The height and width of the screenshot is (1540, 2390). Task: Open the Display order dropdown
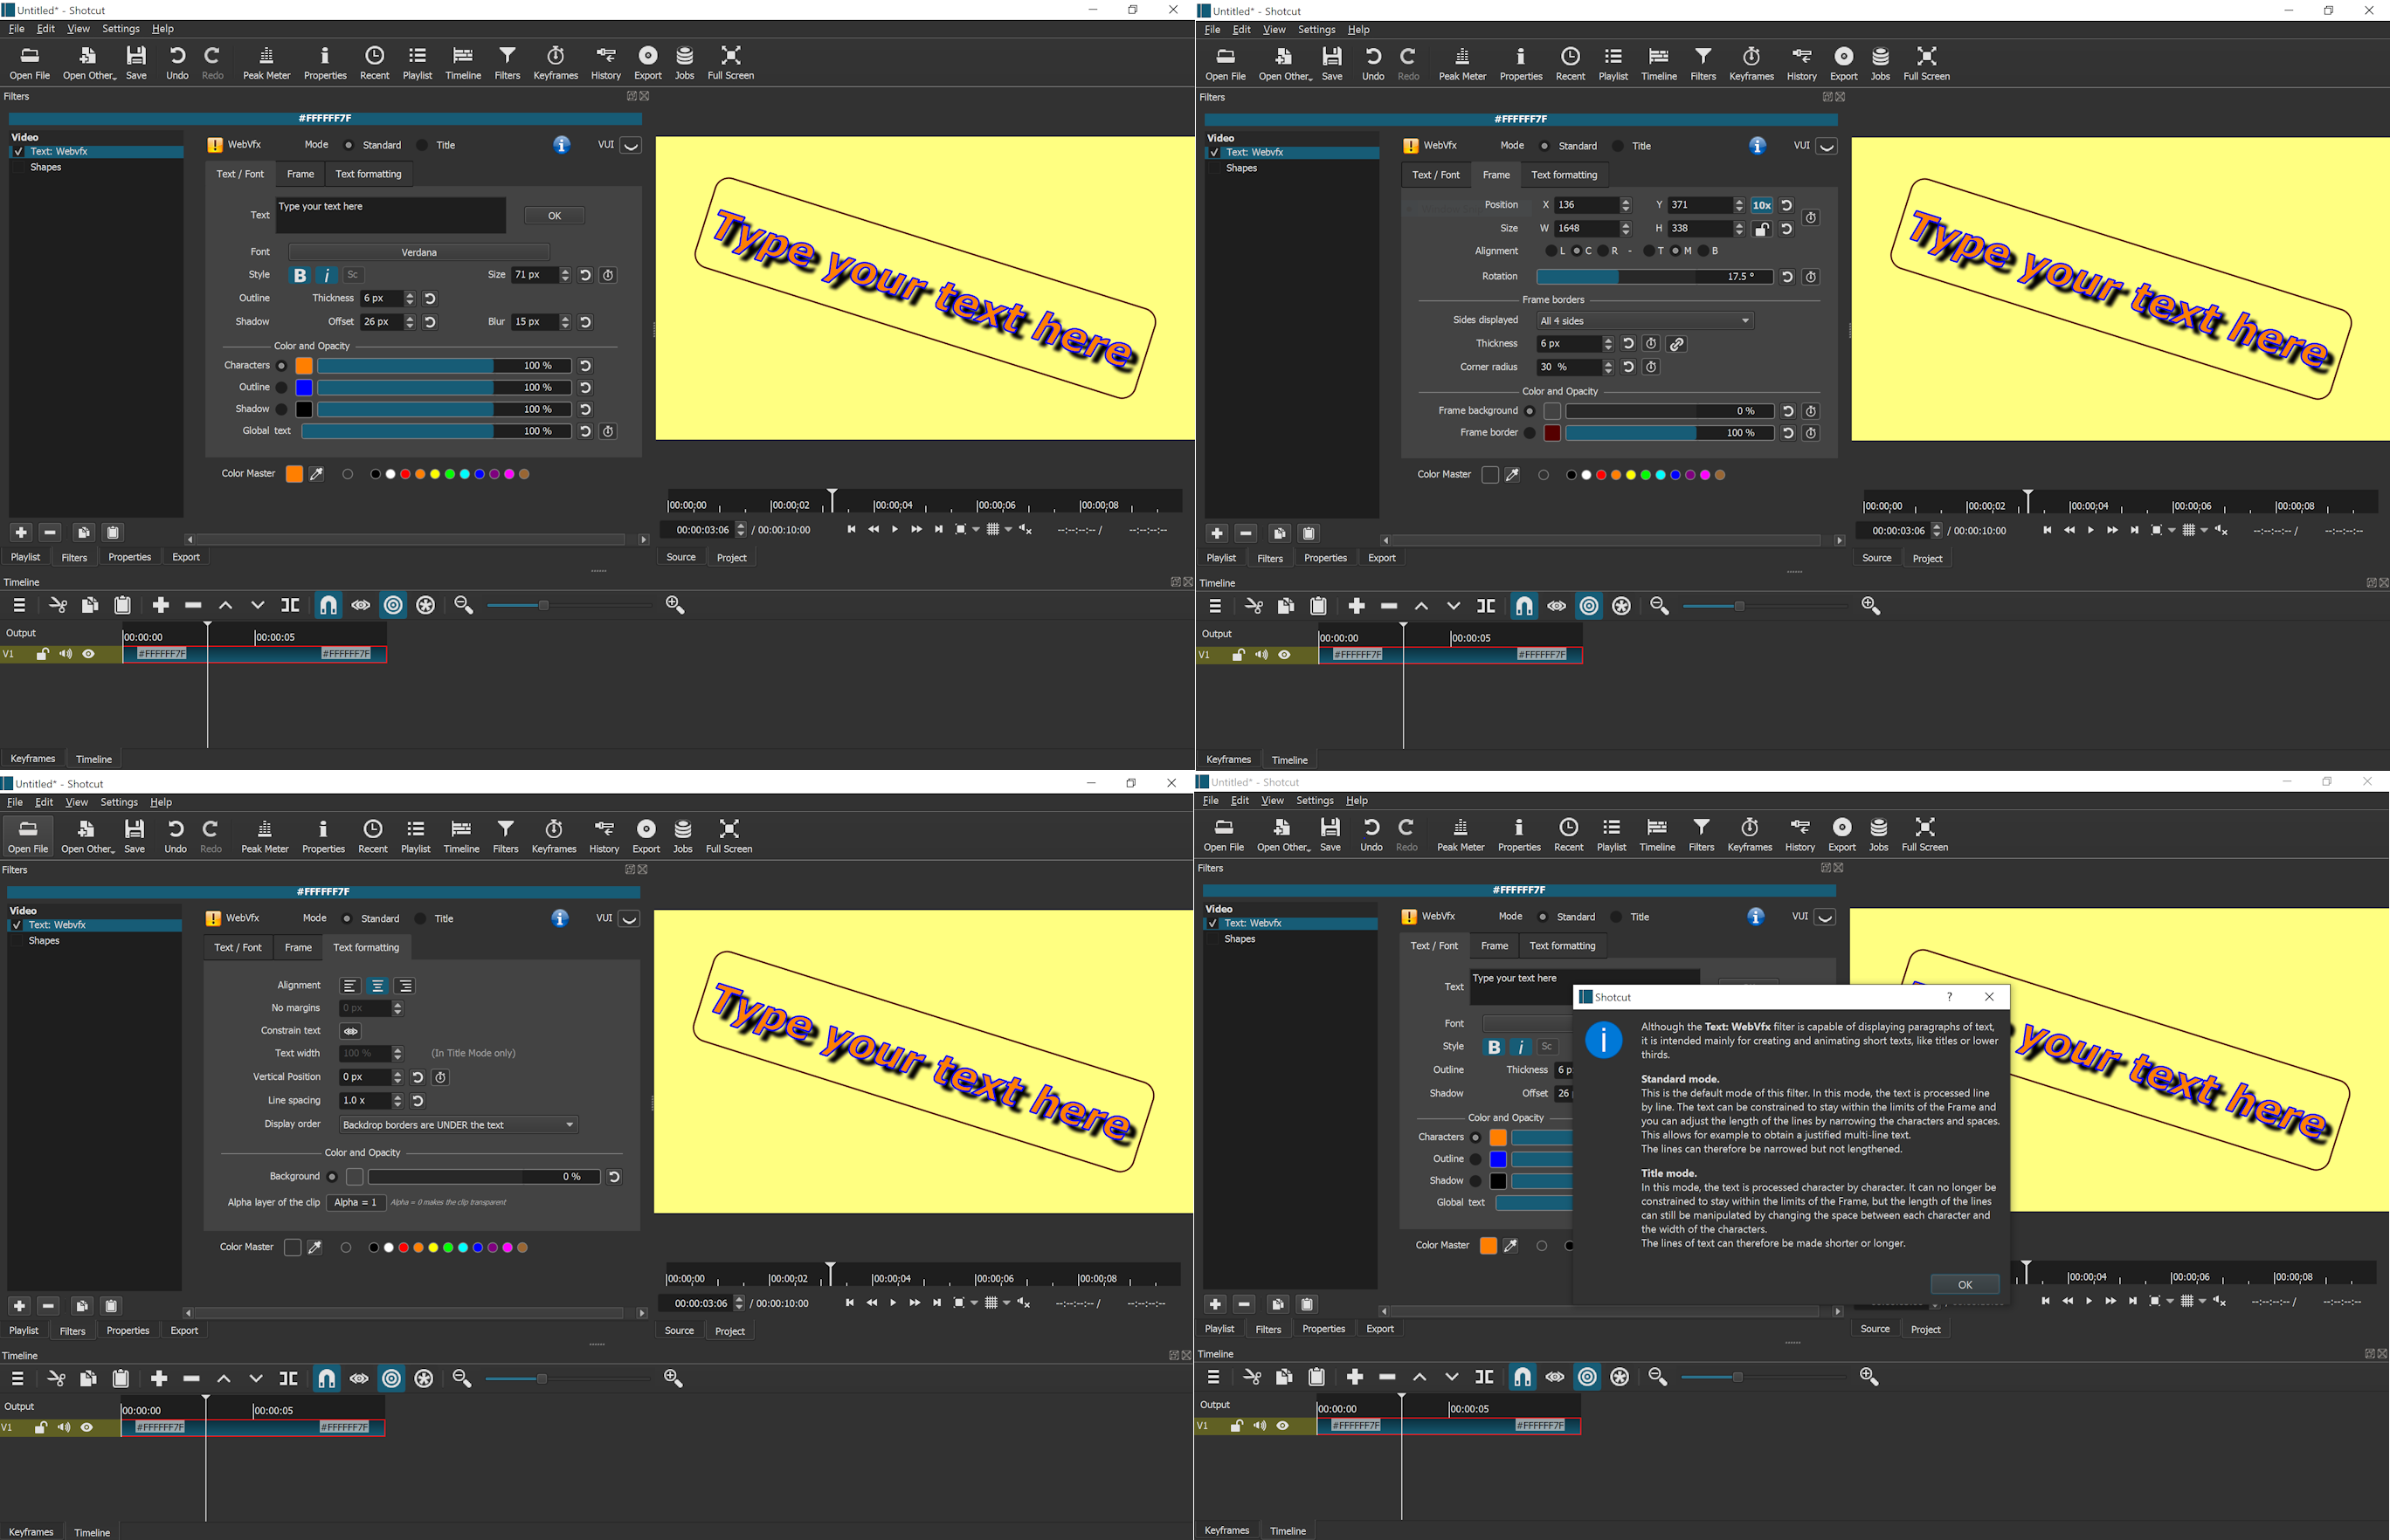(x=459, y=1125)
